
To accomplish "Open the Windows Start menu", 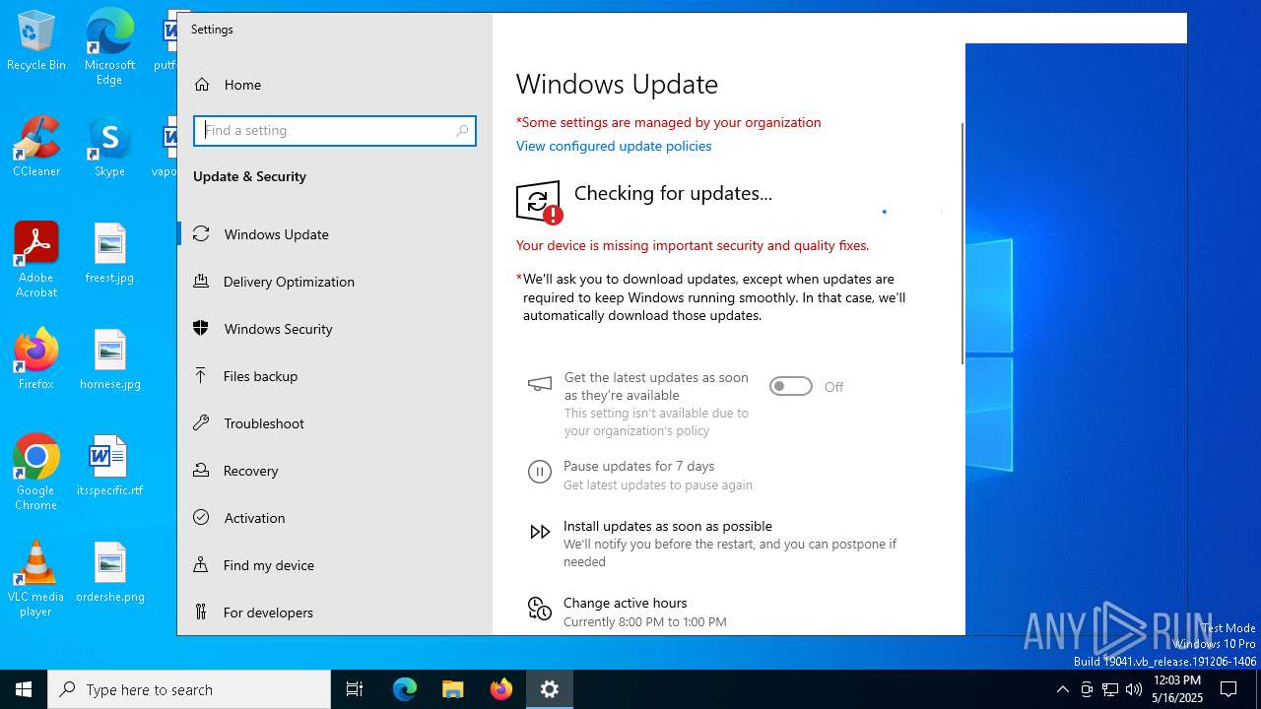I will click(24, 689).
